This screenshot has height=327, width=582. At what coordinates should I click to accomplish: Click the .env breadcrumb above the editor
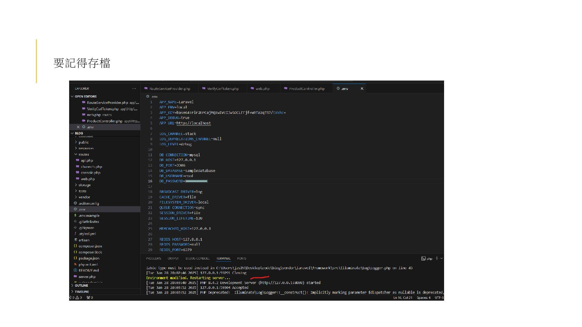pos(152,97)
